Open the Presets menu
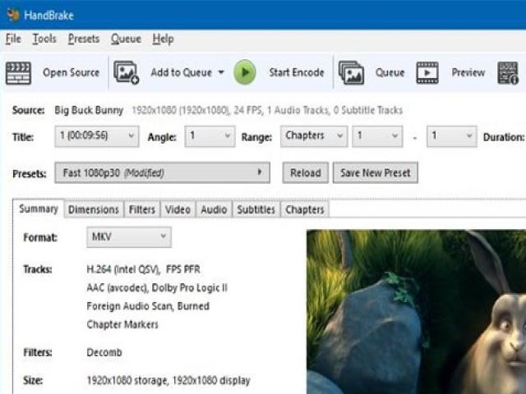This screenshot has width=526, height=394. pos(84,39)
